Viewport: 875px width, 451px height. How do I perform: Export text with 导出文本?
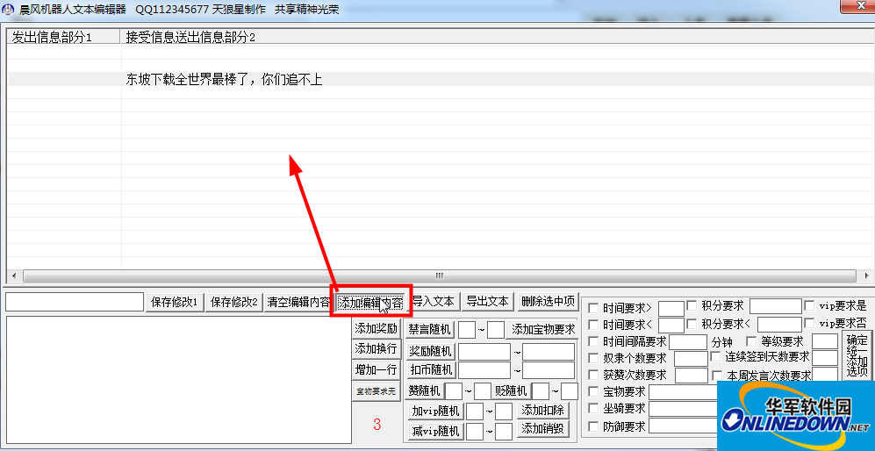[488, 302]
